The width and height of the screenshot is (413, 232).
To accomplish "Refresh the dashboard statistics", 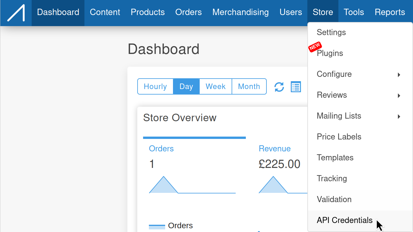I will (279, 87).
